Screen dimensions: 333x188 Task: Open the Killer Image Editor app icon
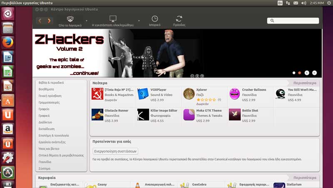(x=143, y=114)
